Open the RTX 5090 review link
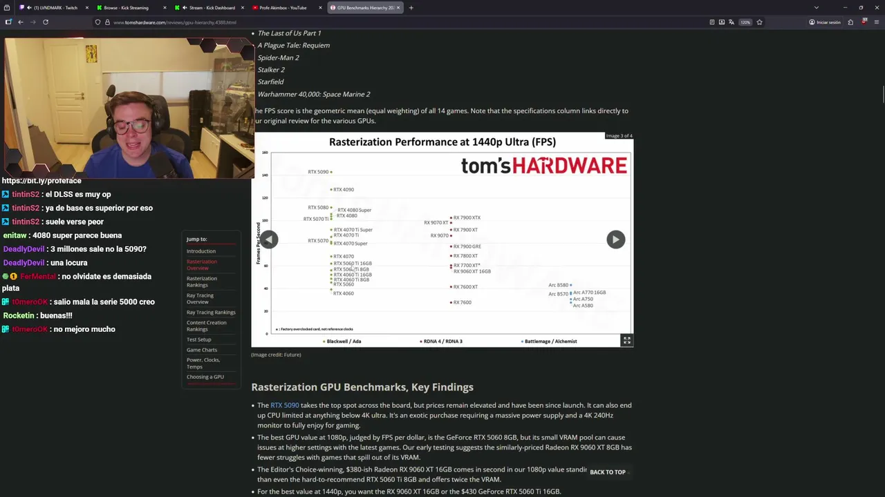This screenshot has height=497, width=885. (285, 405)
